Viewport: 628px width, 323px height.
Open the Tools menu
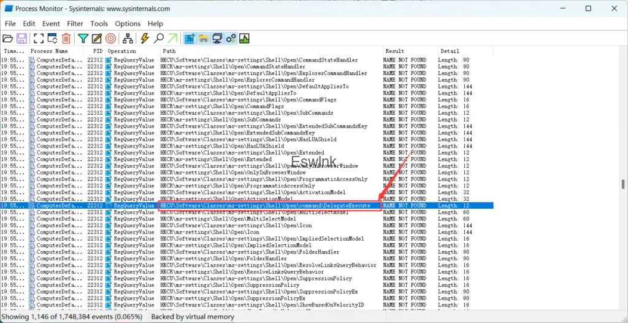point(99,23)
